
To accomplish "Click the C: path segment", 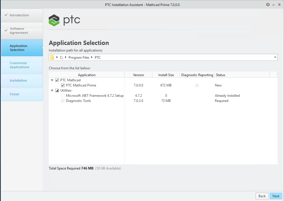I will pos(61,58).
